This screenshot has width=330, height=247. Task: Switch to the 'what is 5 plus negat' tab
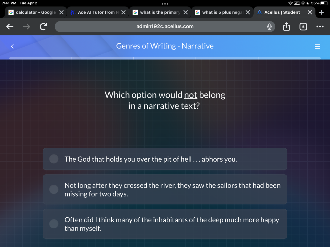point(222,12)
